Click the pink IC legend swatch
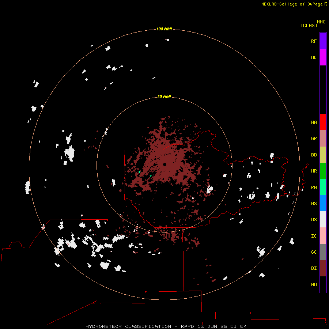Viewport: 329px width, 329px height. pos(323,236)
